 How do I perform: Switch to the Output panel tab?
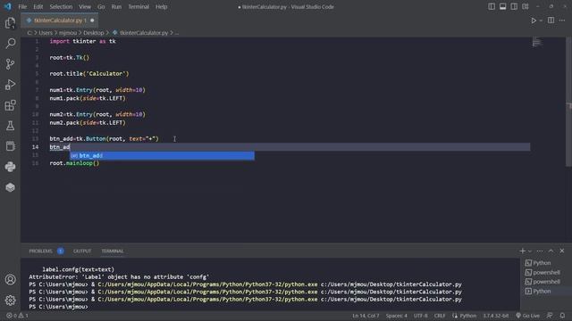point(82,251)
